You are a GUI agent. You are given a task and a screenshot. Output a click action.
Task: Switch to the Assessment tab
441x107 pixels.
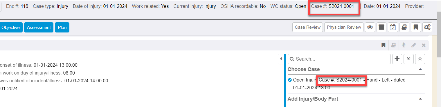(x=39, y=28)
